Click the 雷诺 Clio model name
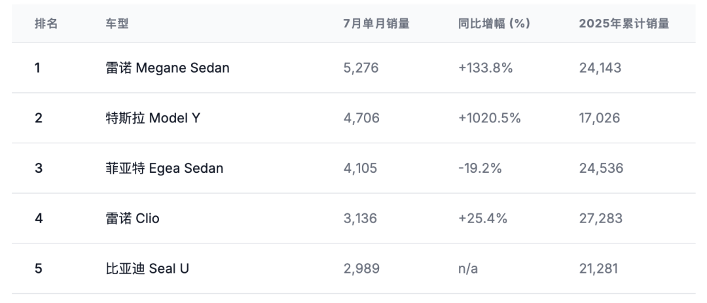This screenshot has width=707, height=303. pyautogui.click(x=132, y=218)
